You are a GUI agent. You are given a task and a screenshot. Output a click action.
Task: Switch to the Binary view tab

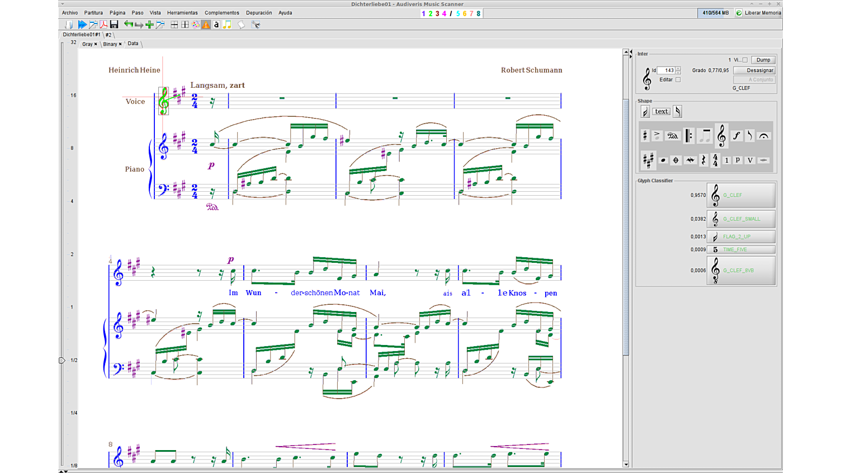(x=110, y=44)
